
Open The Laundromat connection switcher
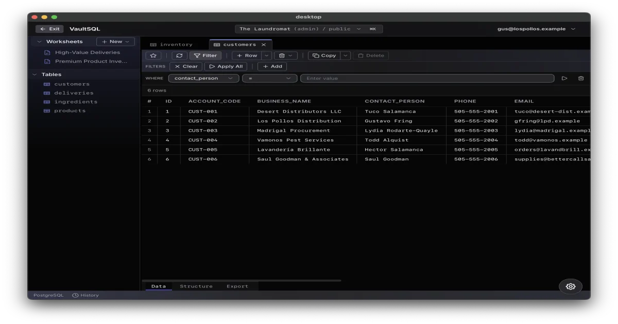(x=308, y=29)
